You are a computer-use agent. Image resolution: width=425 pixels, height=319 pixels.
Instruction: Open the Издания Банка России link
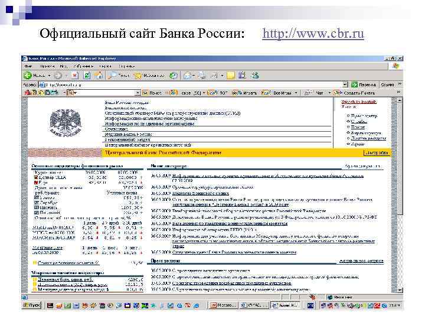129,135
